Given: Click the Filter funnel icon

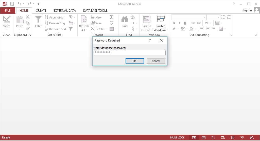Looking at the screenshot, I should pos(38,20).
